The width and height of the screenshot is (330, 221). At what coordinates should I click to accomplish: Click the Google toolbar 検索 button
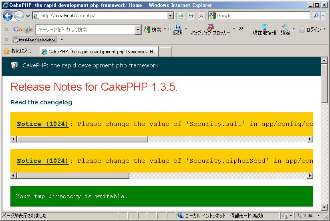pos(153,30)
